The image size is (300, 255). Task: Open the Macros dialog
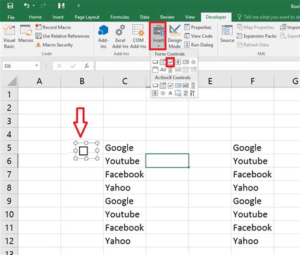(25, 34)
